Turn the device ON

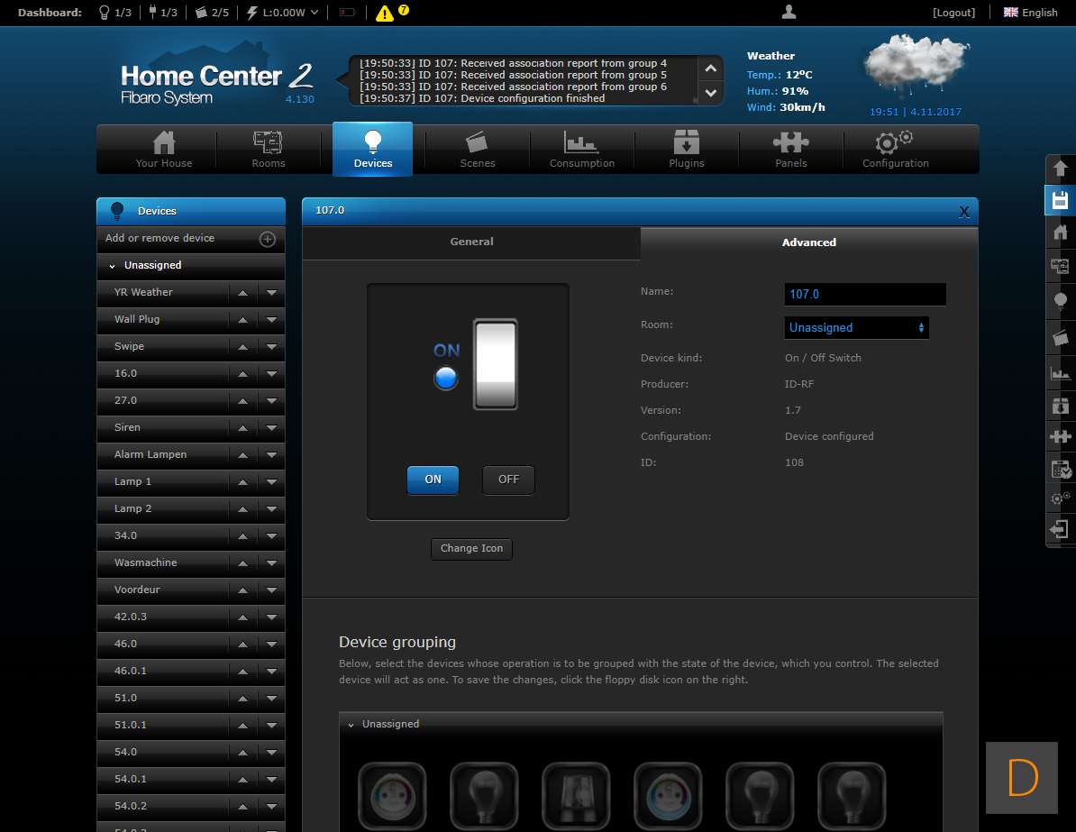(x=433, y=480)
